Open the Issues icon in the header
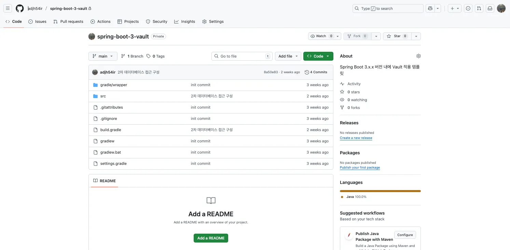Viewport: 510px width, 250px height. click(468, 9)
